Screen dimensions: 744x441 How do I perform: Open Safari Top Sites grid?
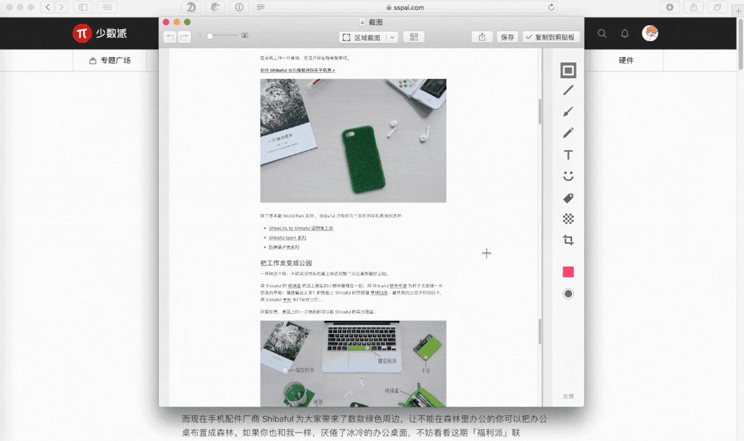click(x=107, y=7)
